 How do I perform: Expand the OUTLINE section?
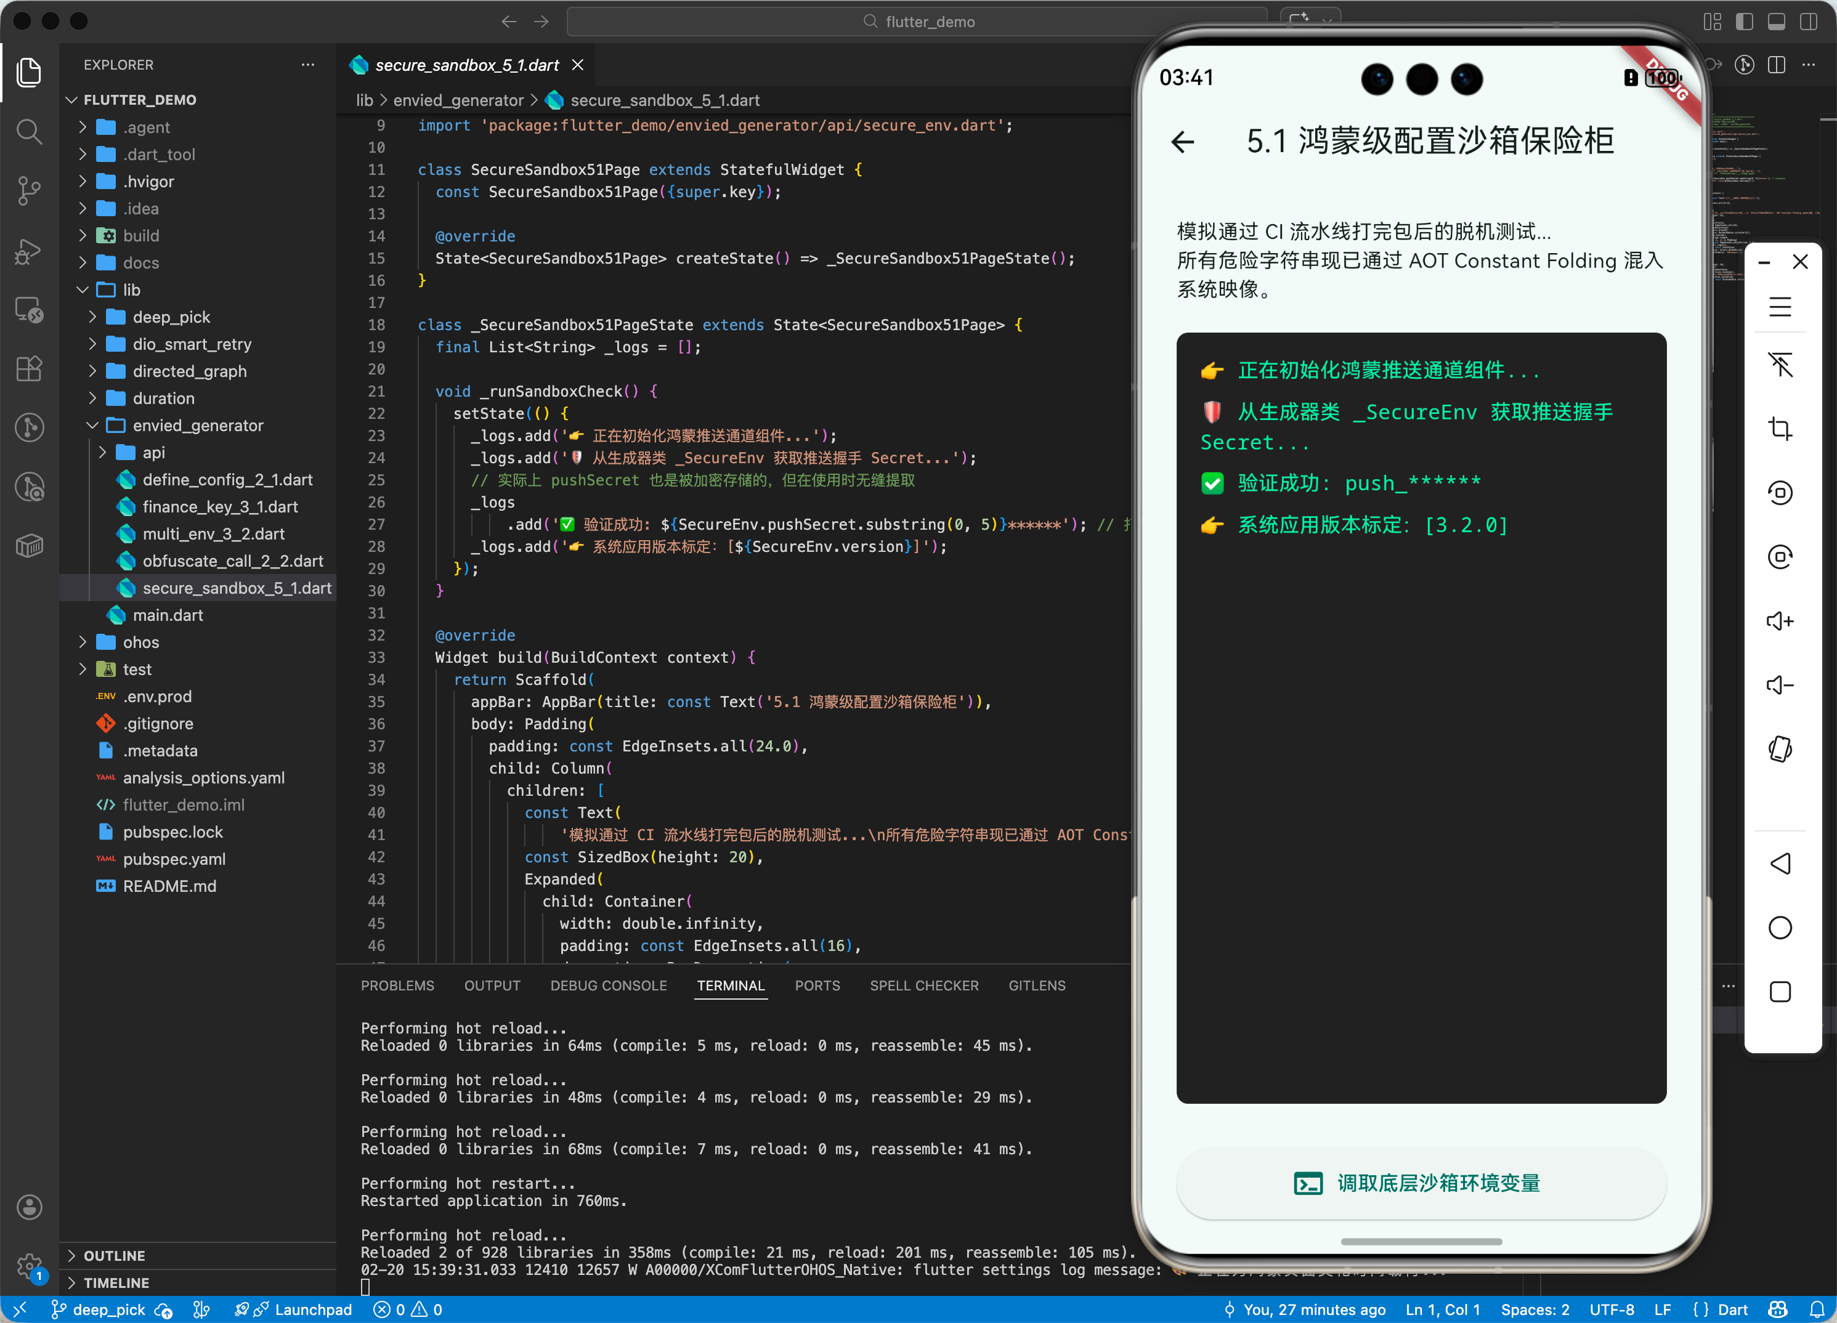pos(114,1255)
